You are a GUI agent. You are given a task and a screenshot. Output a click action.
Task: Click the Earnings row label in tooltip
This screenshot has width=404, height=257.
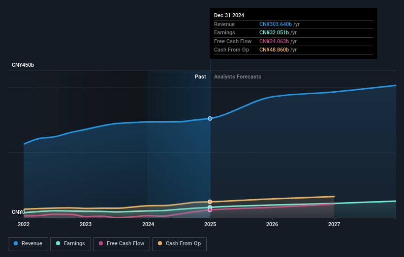point(224,32)
